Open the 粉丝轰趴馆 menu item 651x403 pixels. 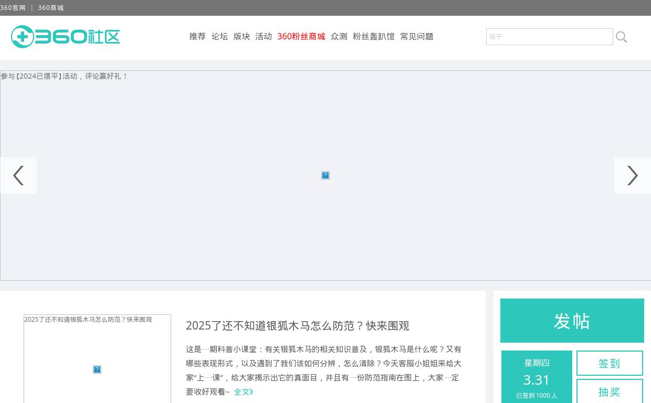tap(374, 36)
